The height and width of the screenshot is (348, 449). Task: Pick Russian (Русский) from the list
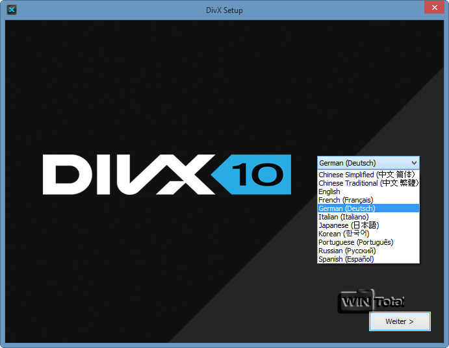pos(368,251)
